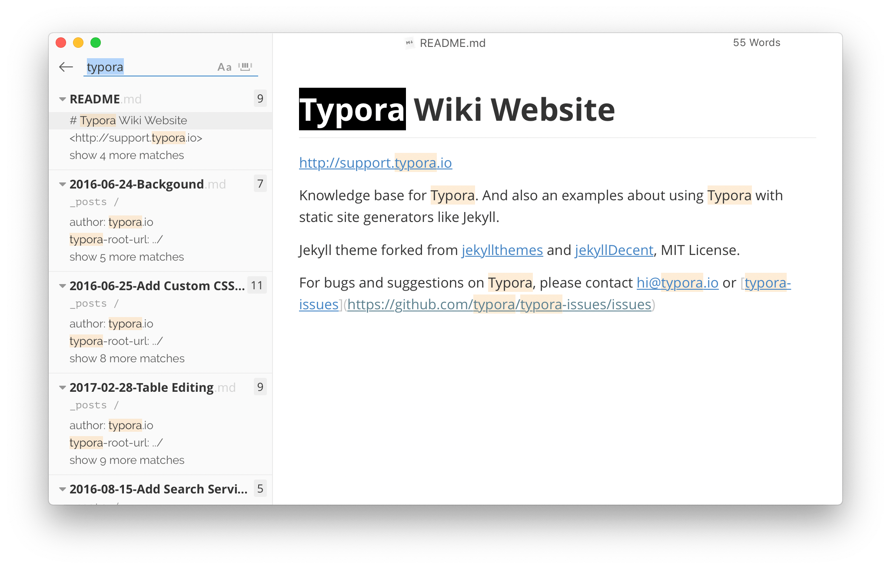
Task: Click the green fullscreen window button
Action: point(96,43)
